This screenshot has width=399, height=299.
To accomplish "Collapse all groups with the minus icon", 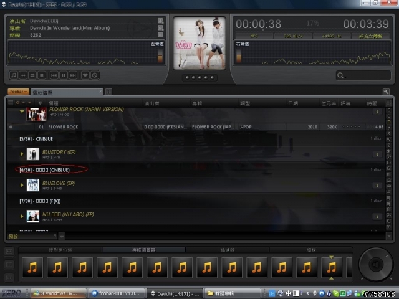I will pyautogui.click(x=24, y=102).
